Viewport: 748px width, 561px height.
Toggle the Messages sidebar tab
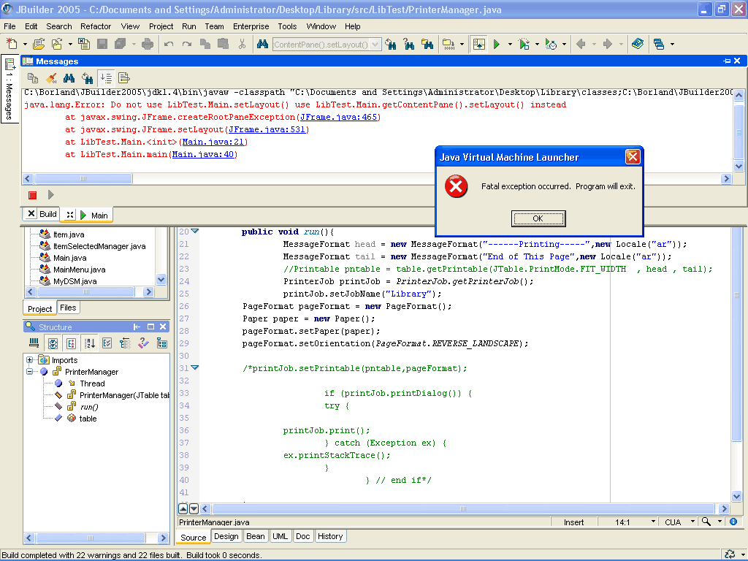click(9, 89)
